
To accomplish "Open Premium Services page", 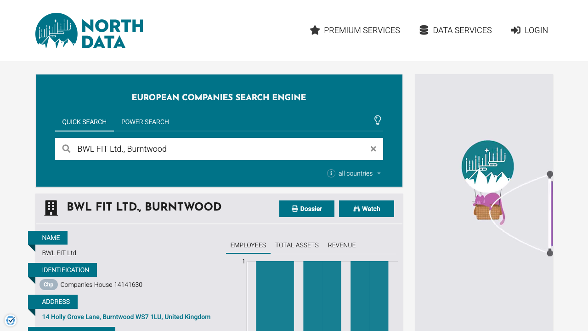I will coord(355,30).
